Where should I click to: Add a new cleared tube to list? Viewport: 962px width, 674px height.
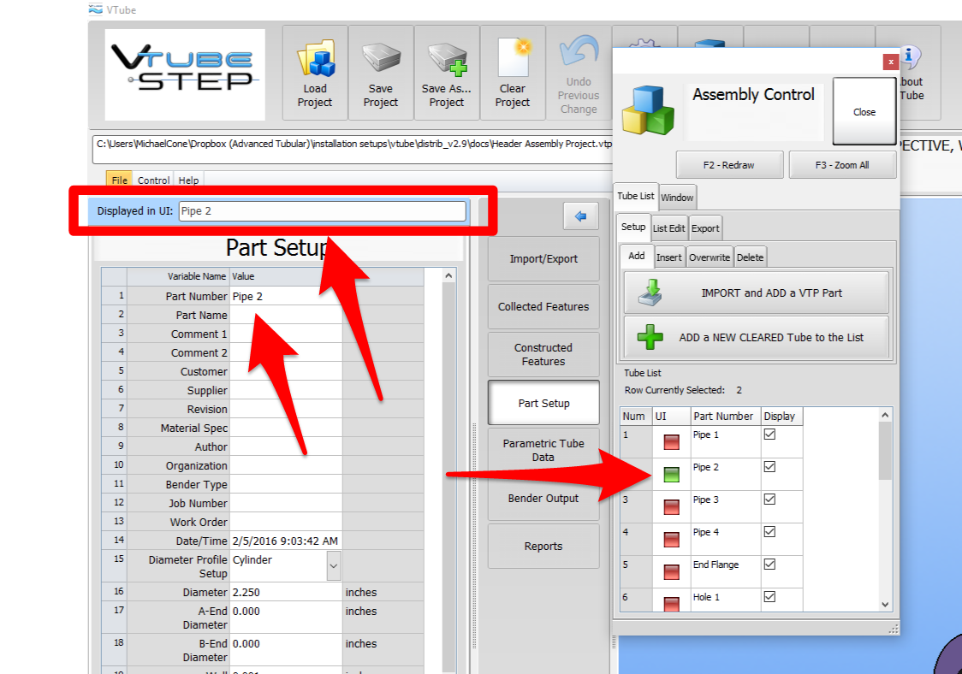point(756,337)
